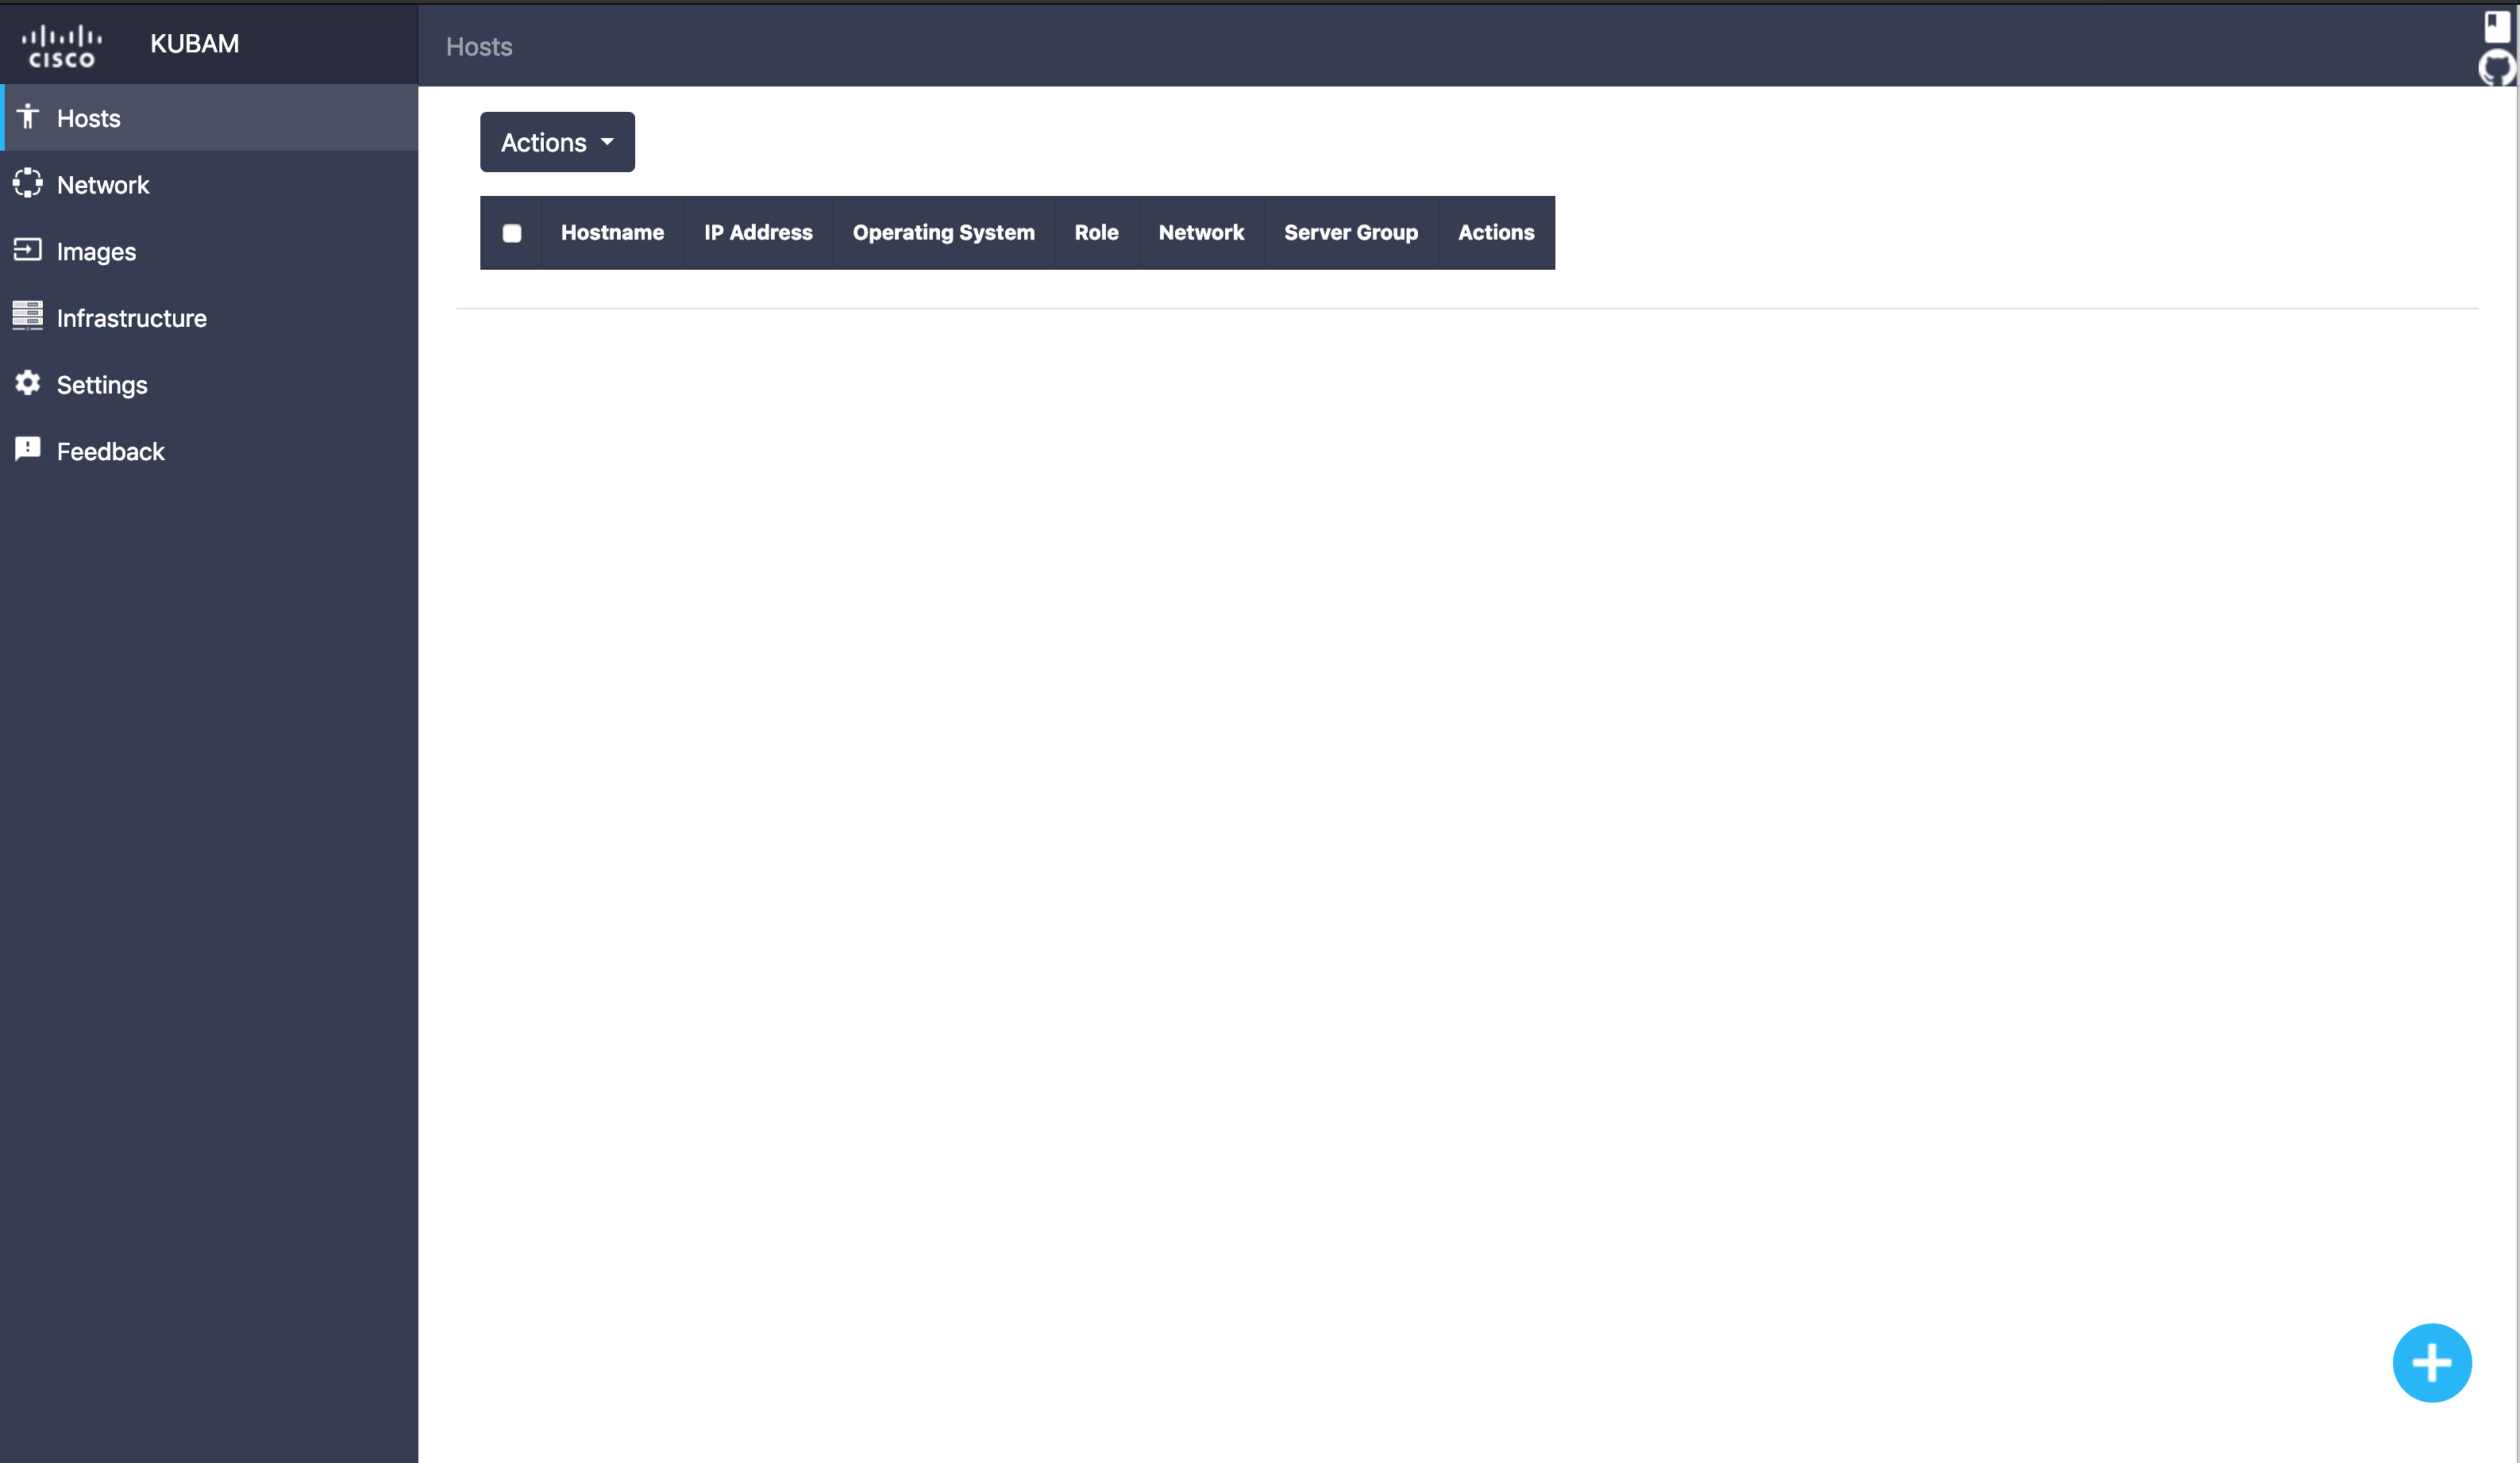The width and height of the screenshot is (2520, 1463).
Task: Add a new host with plus button
Action: tap(2431, 1362)
